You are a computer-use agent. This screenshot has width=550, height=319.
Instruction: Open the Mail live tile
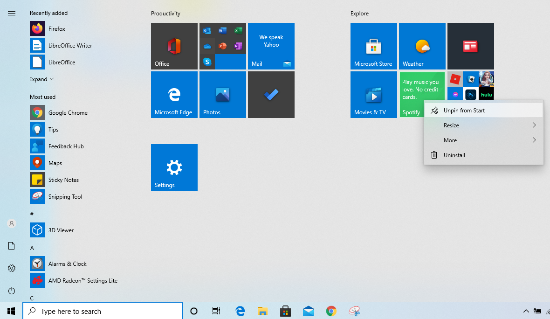coord(271,46)
